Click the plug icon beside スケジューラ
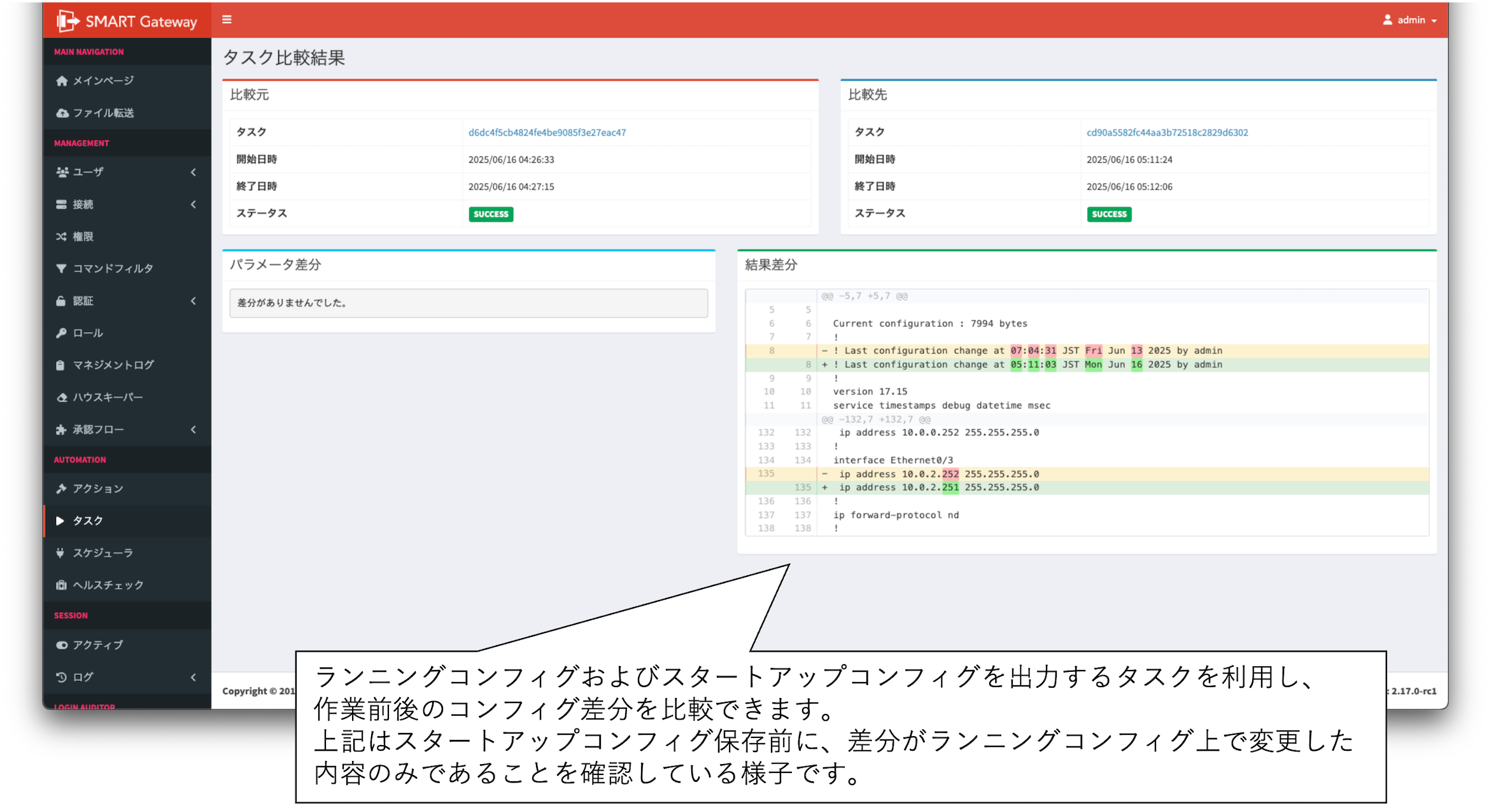 60,553
